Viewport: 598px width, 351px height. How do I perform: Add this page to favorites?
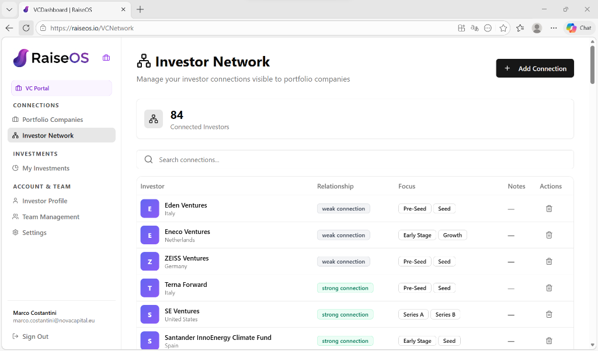click(x=503, y=28)
